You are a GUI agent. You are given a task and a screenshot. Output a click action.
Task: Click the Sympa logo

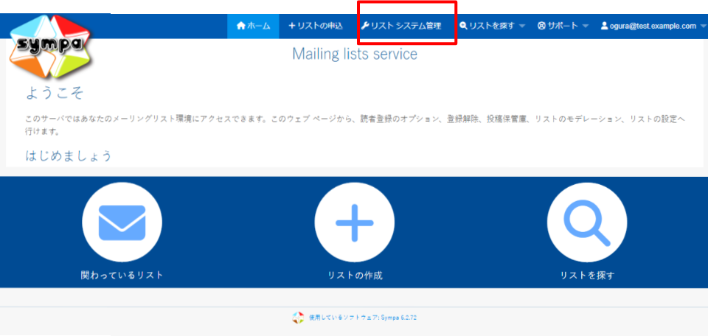[51, 46]
